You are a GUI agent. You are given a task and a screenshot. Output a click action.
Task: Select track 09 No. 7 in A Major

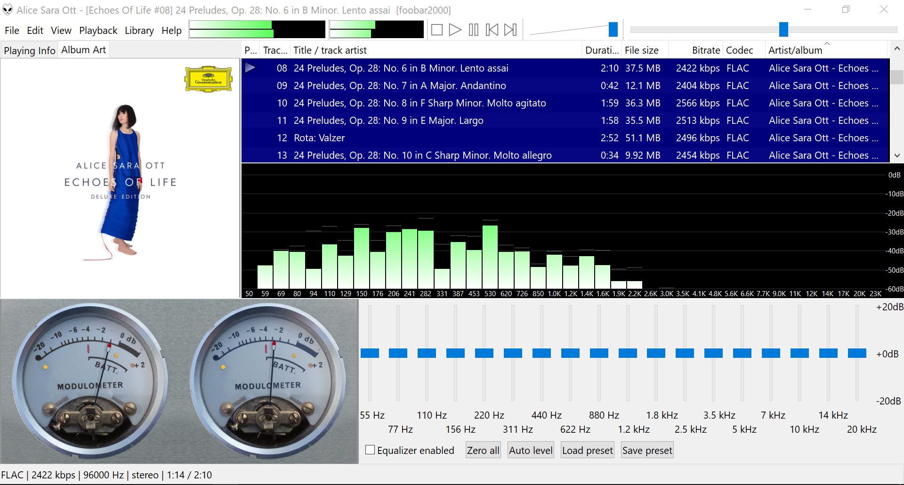tap(565, 86)
